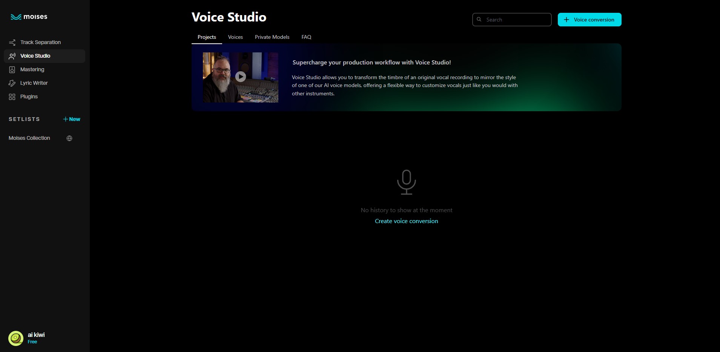This screenshot has height=352, width=720.
Task: Focus the Search input field
Action: 512,20
